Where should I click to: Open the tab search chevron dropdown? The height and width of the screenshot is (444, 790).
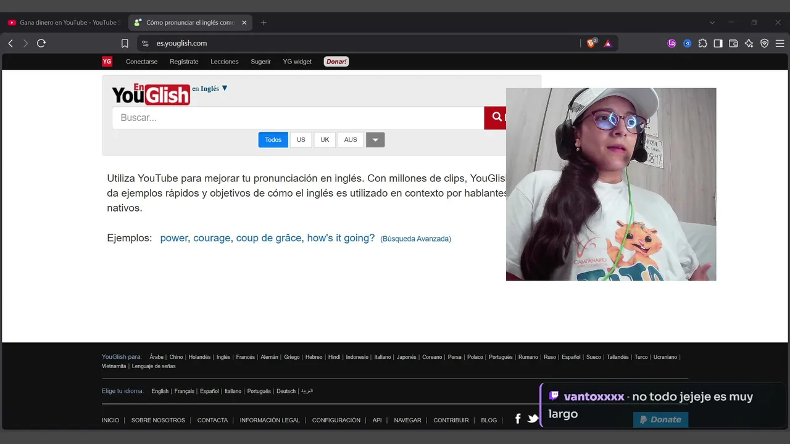[712, 23]
